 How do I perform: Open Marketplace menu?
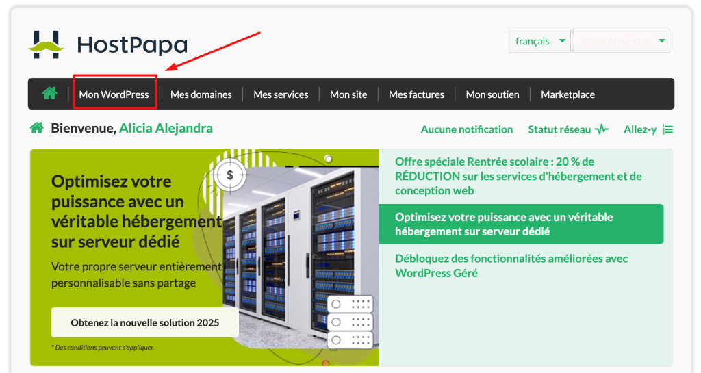pyautogui.click(x=568, y=94)
